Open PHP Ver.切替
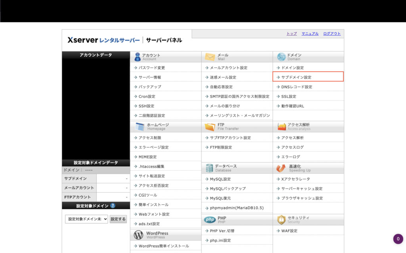Viewport: 406px width, 253px height. point(222,230)
